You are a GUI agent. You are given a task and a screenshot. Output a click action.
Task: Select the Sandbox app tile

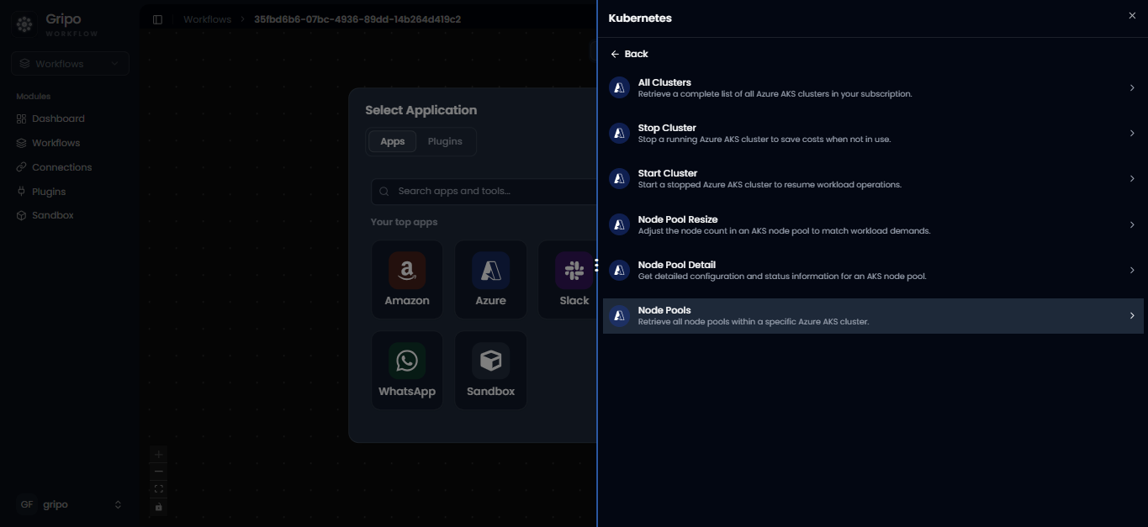coord(490,371)
